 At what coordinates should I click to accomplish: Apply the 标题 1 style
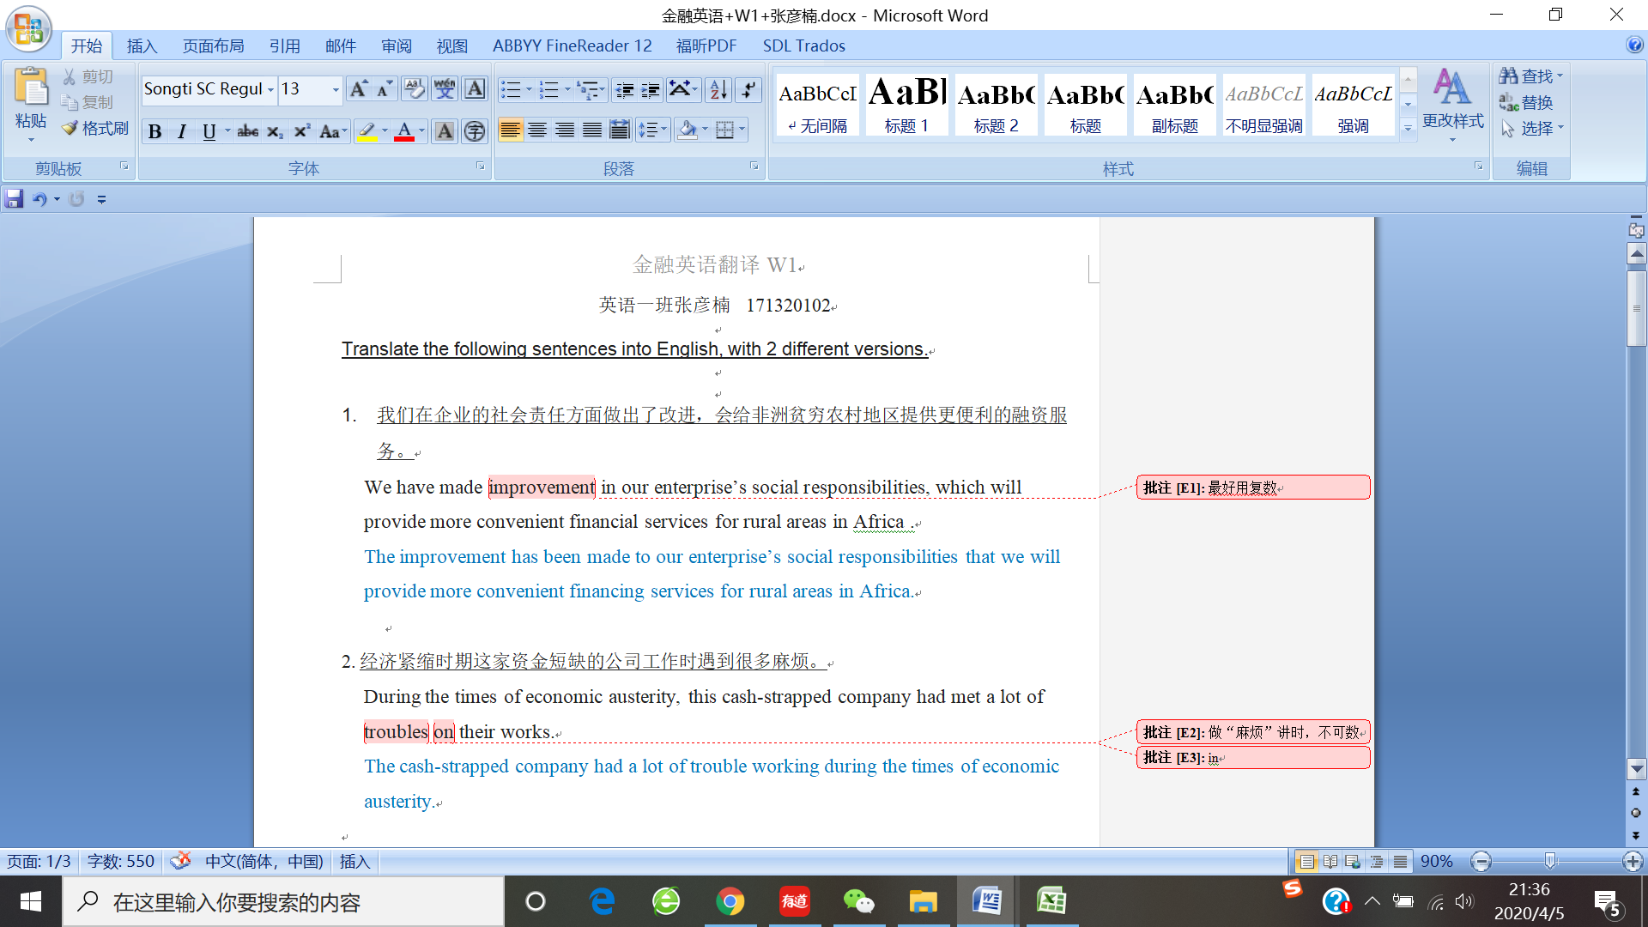coord(906,105)
